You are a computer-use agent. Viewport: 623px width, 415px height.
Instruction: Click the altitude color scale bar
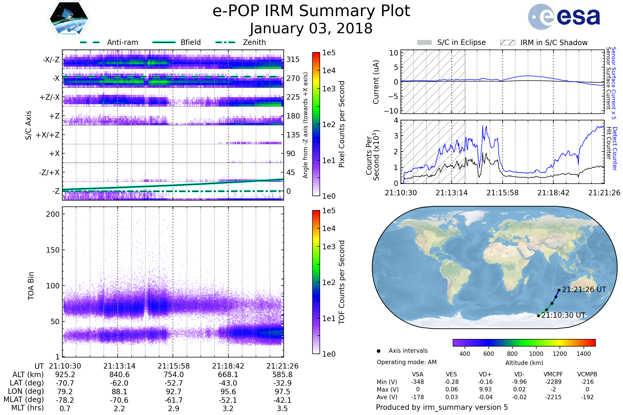(524, 342)
